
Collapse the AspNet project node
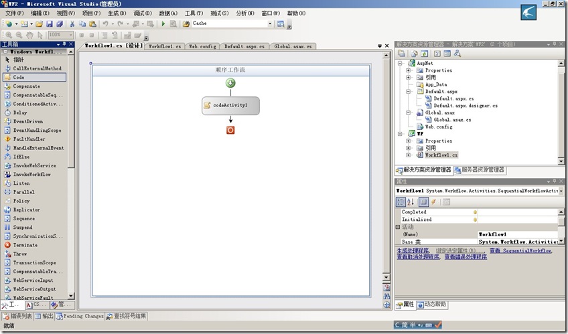coord(401,64)
